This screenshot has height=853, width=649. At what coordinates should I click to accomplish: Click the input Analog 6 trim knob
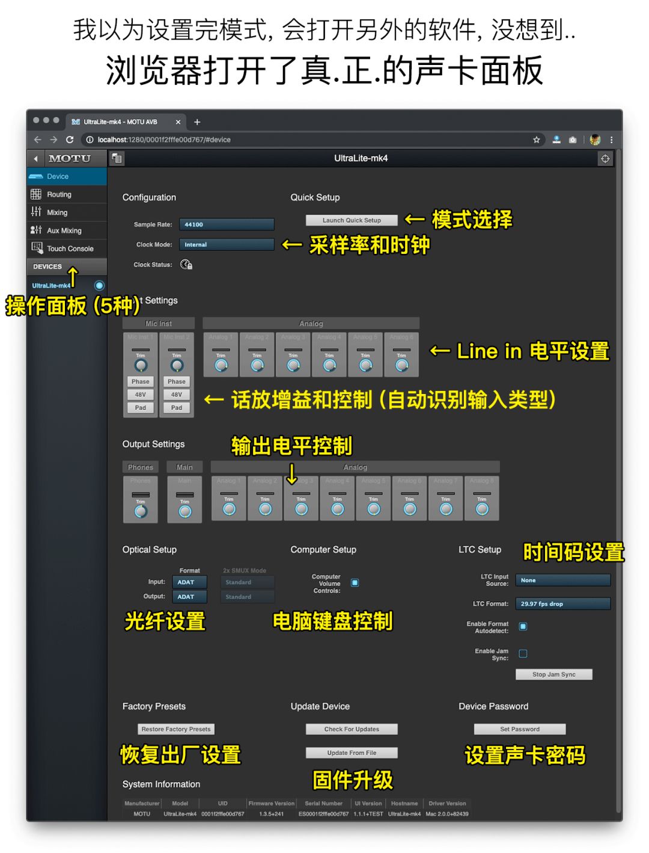point(402,365)
